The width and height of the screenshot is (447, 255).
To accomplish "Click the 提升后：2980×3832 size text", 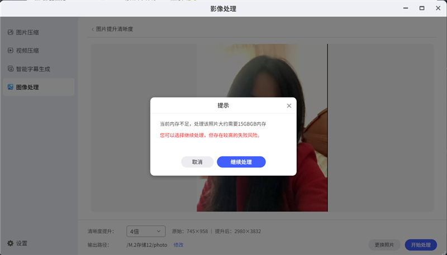I will 238,232.
